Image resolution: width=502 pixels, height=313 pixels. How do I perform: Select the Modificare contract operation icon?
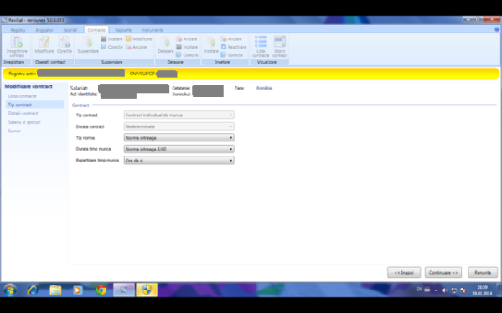pyautogui.click(x=44, y=44)
